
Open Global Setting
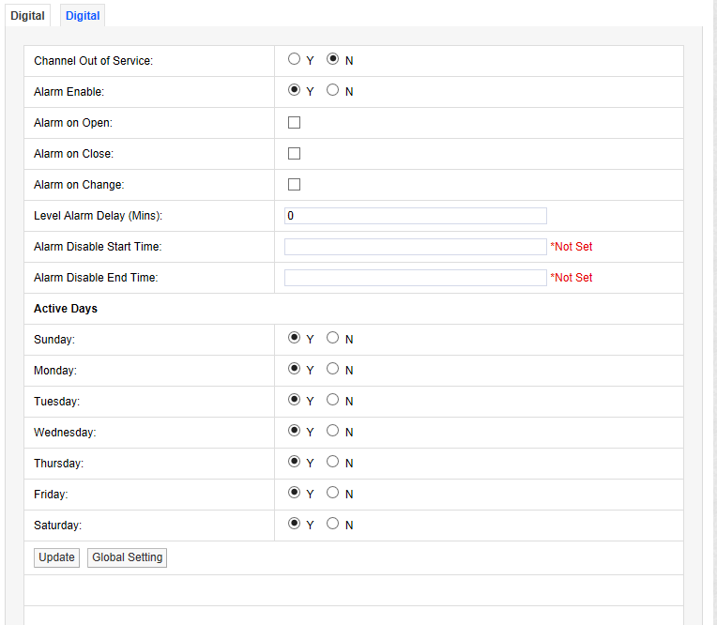[x=128, y=557]
